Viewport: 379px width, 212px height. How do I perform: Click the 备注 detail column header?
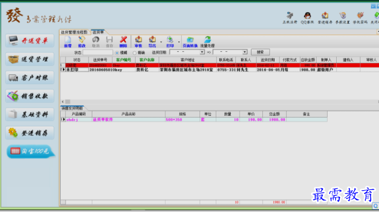pos(306,114)
